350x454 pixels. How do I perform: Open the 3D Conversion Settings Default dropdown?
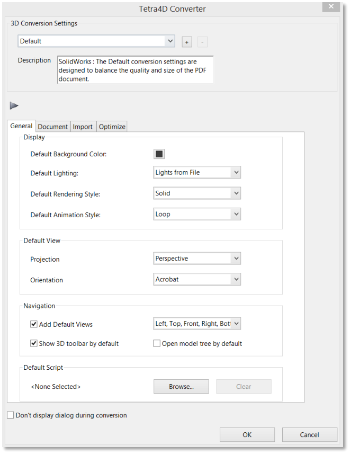(96, 41)
